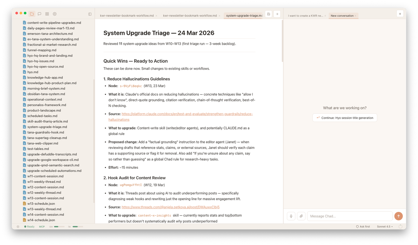Switch to the chat bubble sidebar view

click(39, 14)
